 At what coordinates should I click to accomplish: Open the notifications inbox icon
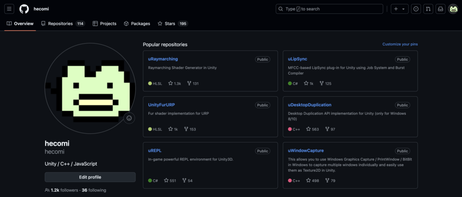click(440, 9)
